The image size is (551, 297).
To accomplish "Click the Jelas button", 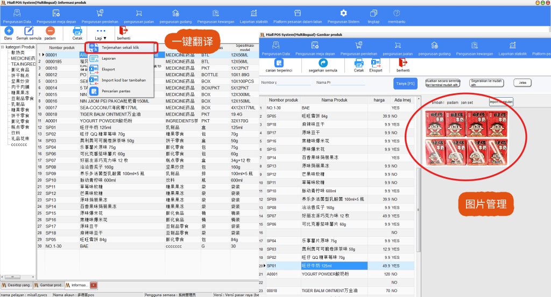I will point(522,83).
